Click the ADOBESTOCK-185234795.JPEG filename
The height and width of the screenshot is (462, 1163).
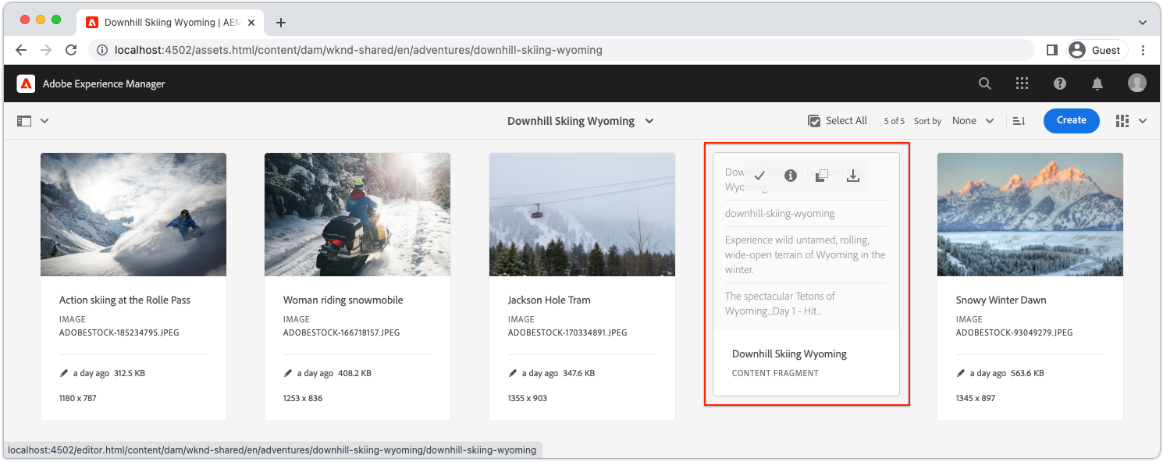(x=119, y=332)
